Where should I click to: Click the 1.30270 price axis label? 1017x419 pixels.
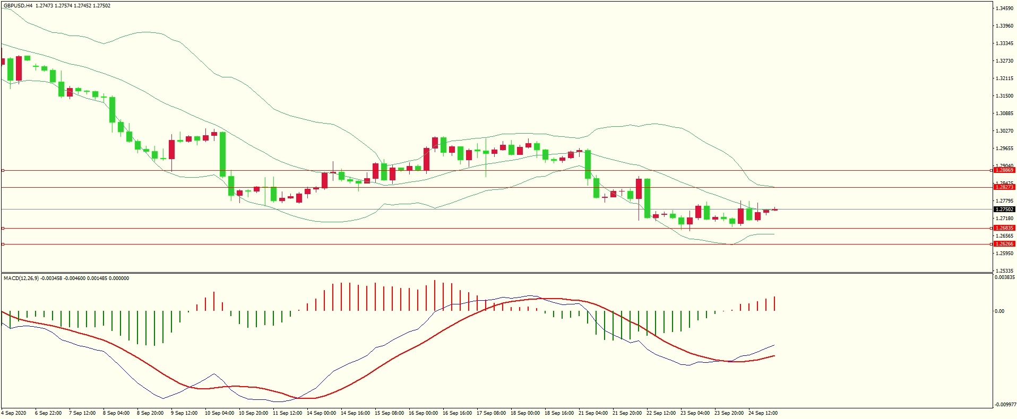pyautogui.click(x=1005, y=131)
